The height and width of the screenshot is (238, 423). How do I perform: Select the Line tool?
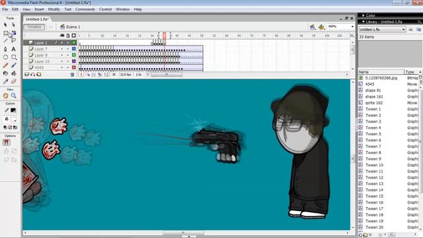pos(5,41)
